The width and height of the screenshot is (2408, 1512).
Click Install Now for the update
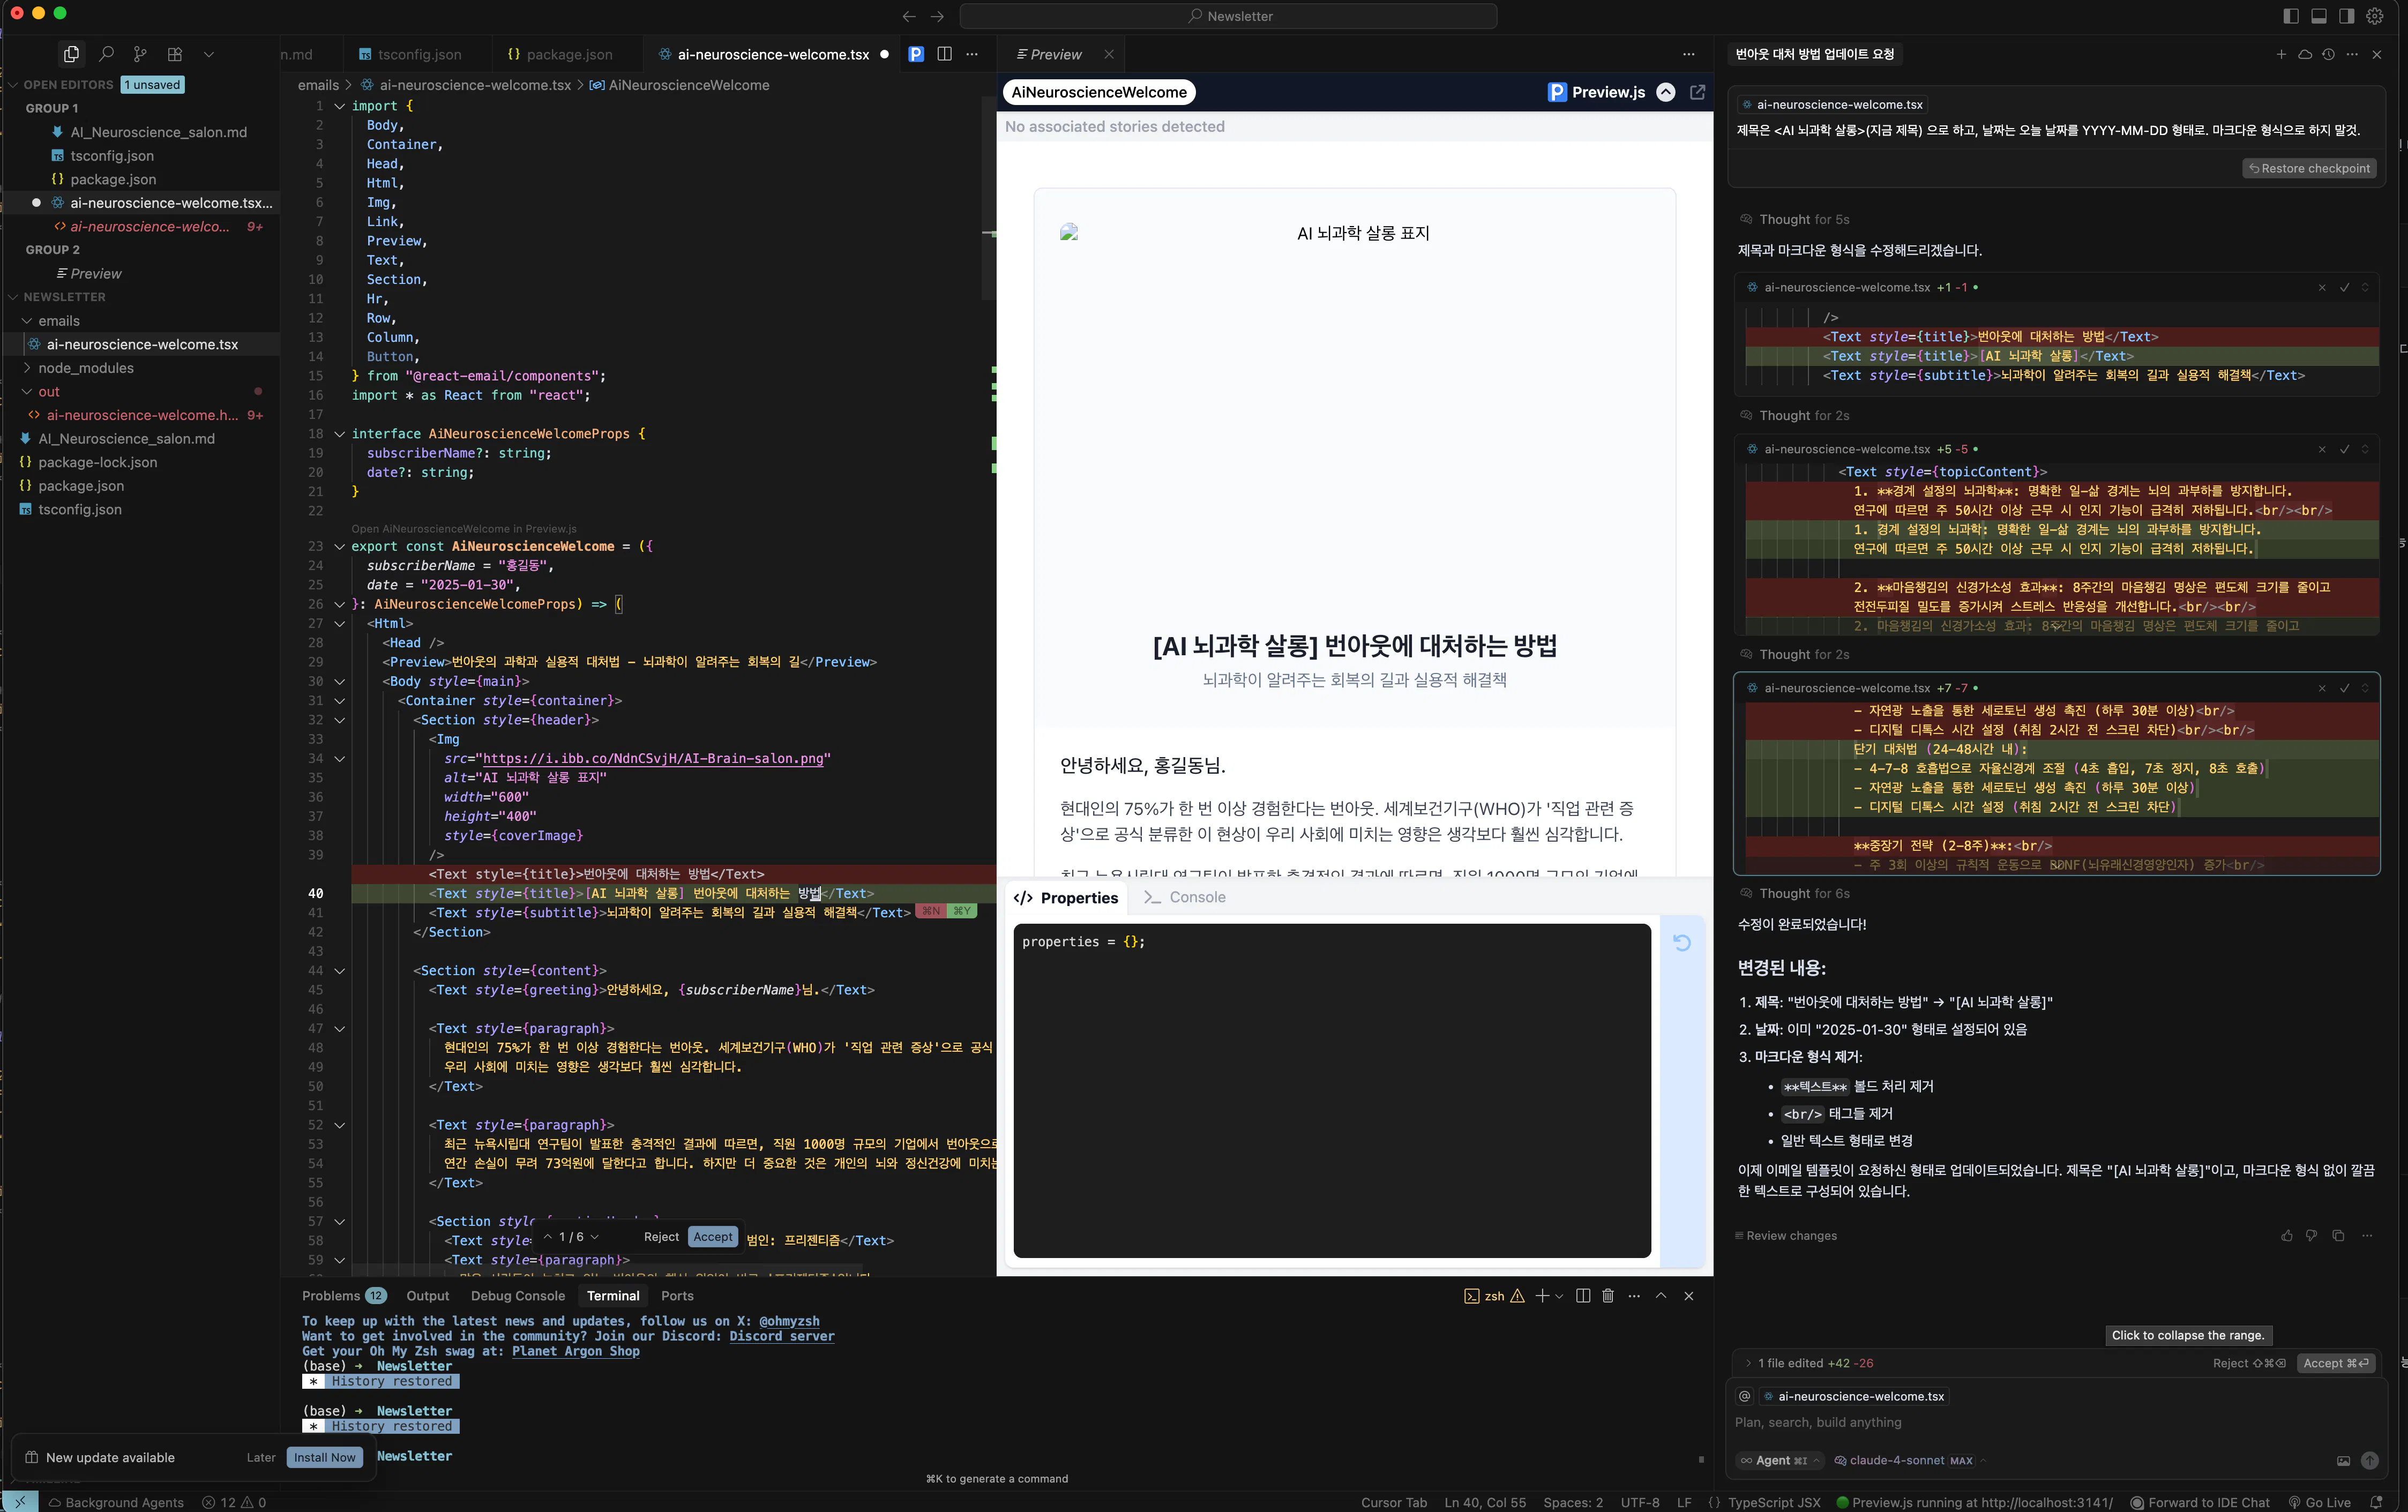pyautogui.click(x=324, y=1457)
